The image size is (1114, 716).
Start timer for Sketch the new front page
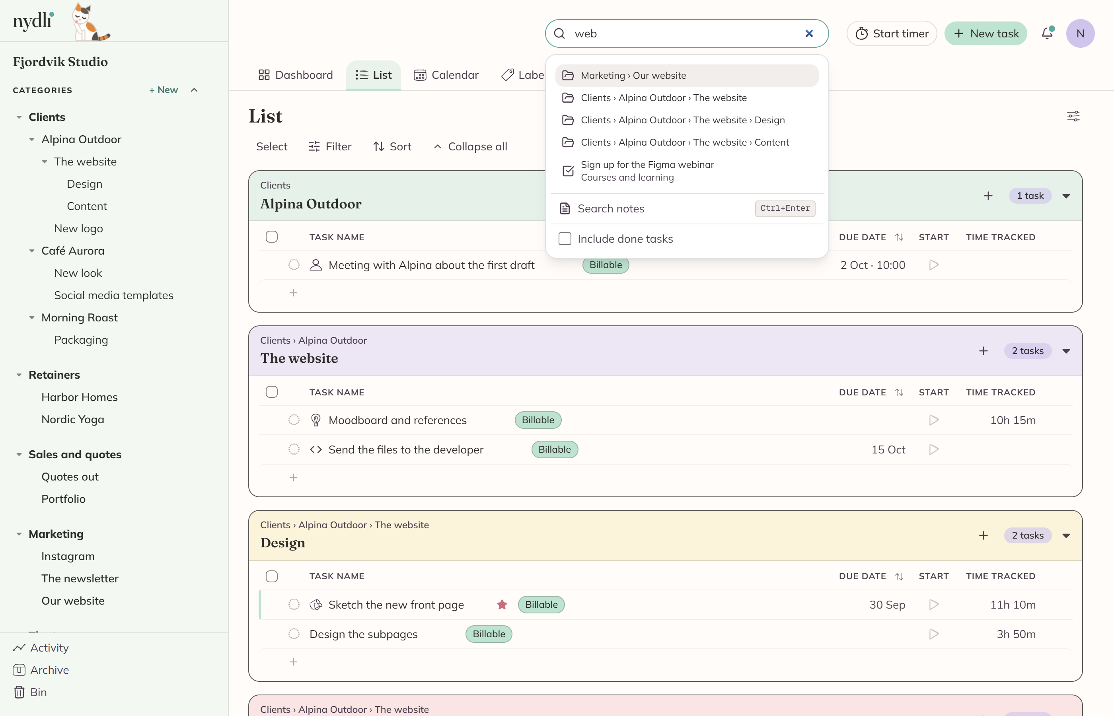pyautogui.click(x=934, y=604)
